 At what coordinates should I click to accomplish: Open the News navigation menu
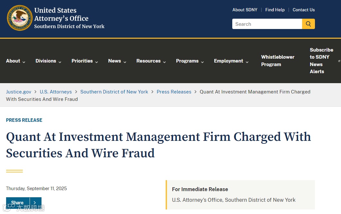click(117, 61)
